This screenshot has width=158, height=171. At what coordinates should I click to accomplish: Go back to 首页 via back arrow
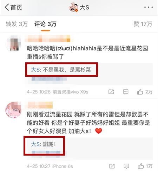(13, 7)
